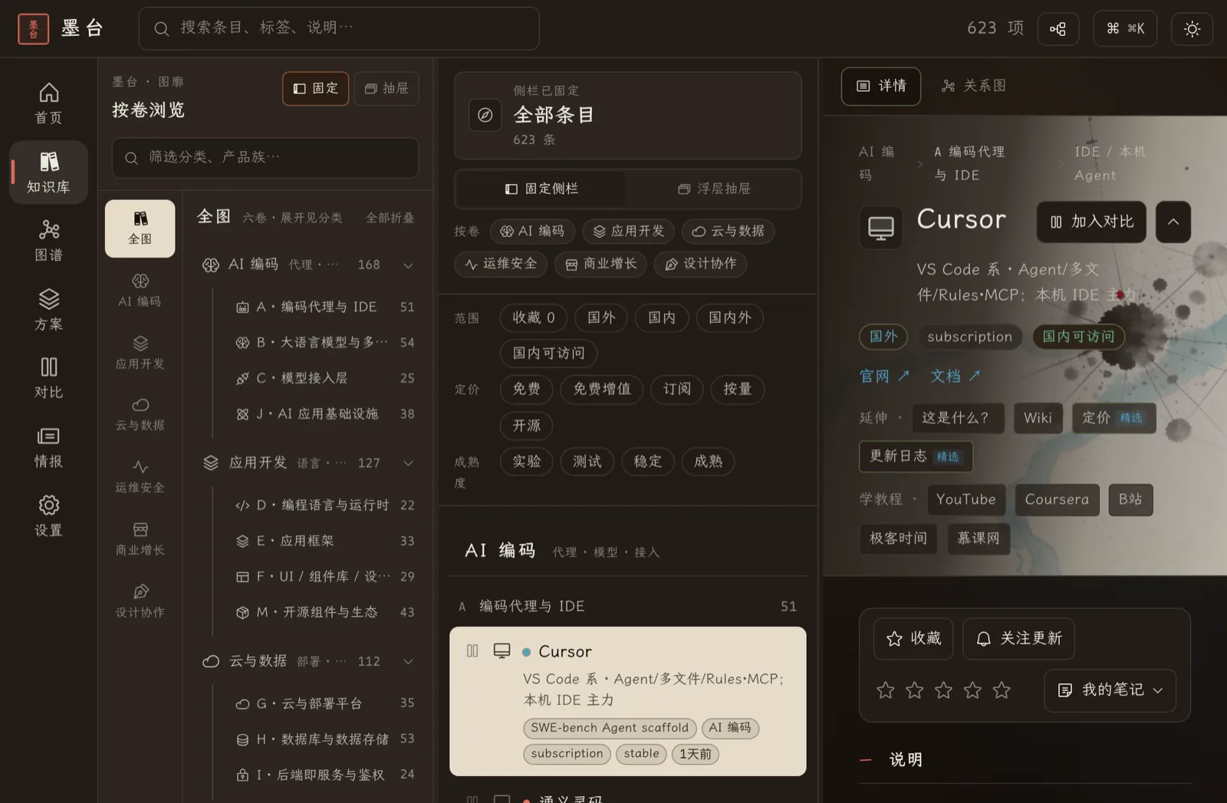The height and width of the screenshot is (803, 1227).
Task: Click 加入对比 button for Cursor
Action: (1091, 222)
